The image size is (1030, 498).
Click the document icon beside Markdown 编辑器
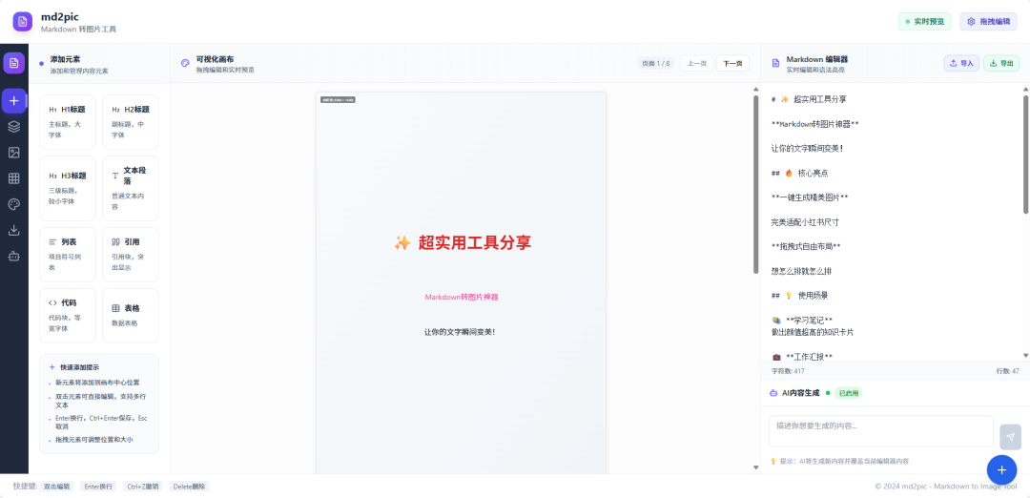(x=775, y=63)
